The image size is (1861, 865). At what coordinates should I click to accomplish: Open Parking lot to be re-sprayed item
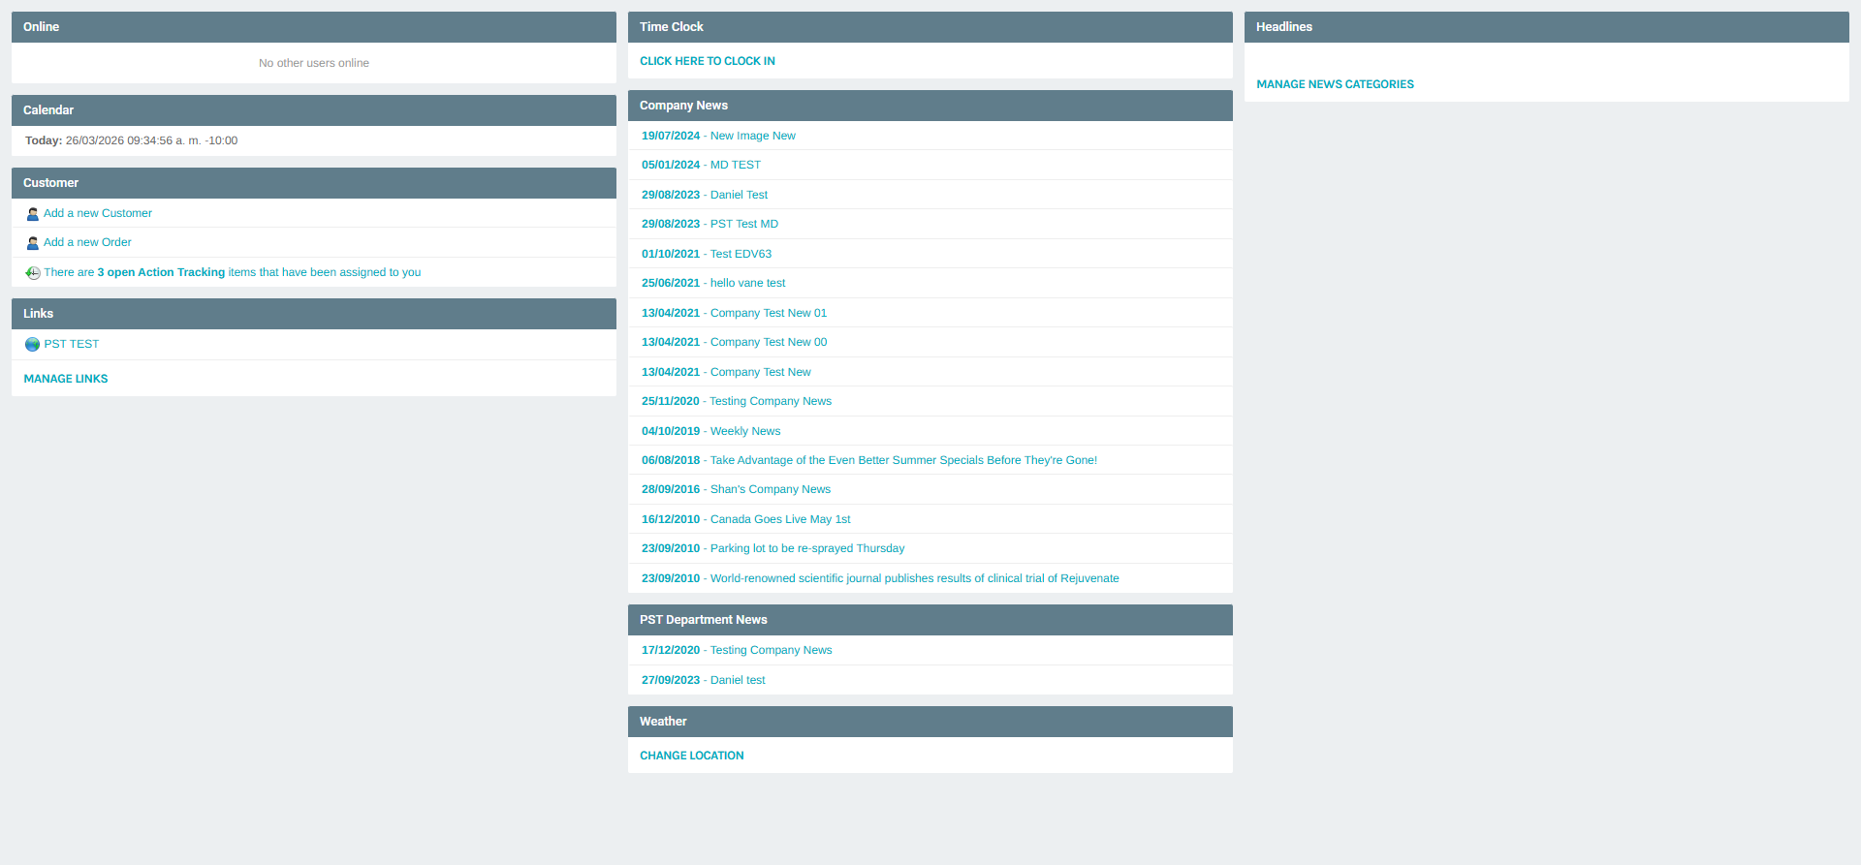pyautogui.click(x=773, y=548)
